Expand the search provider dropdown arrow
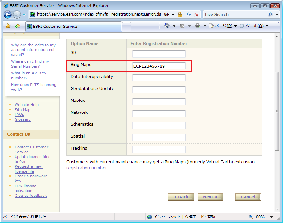283x223 pixels. (277, 15)
